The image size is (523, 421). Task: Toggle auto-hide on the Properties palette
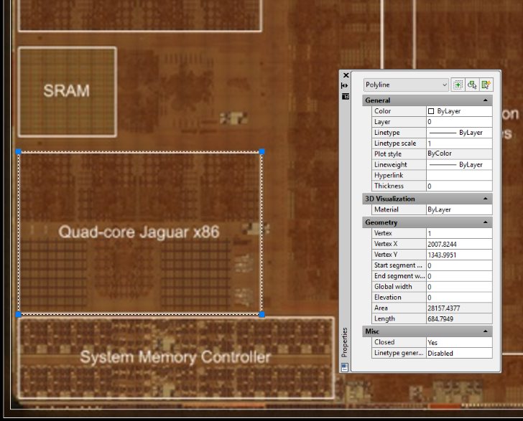(345, 85)
